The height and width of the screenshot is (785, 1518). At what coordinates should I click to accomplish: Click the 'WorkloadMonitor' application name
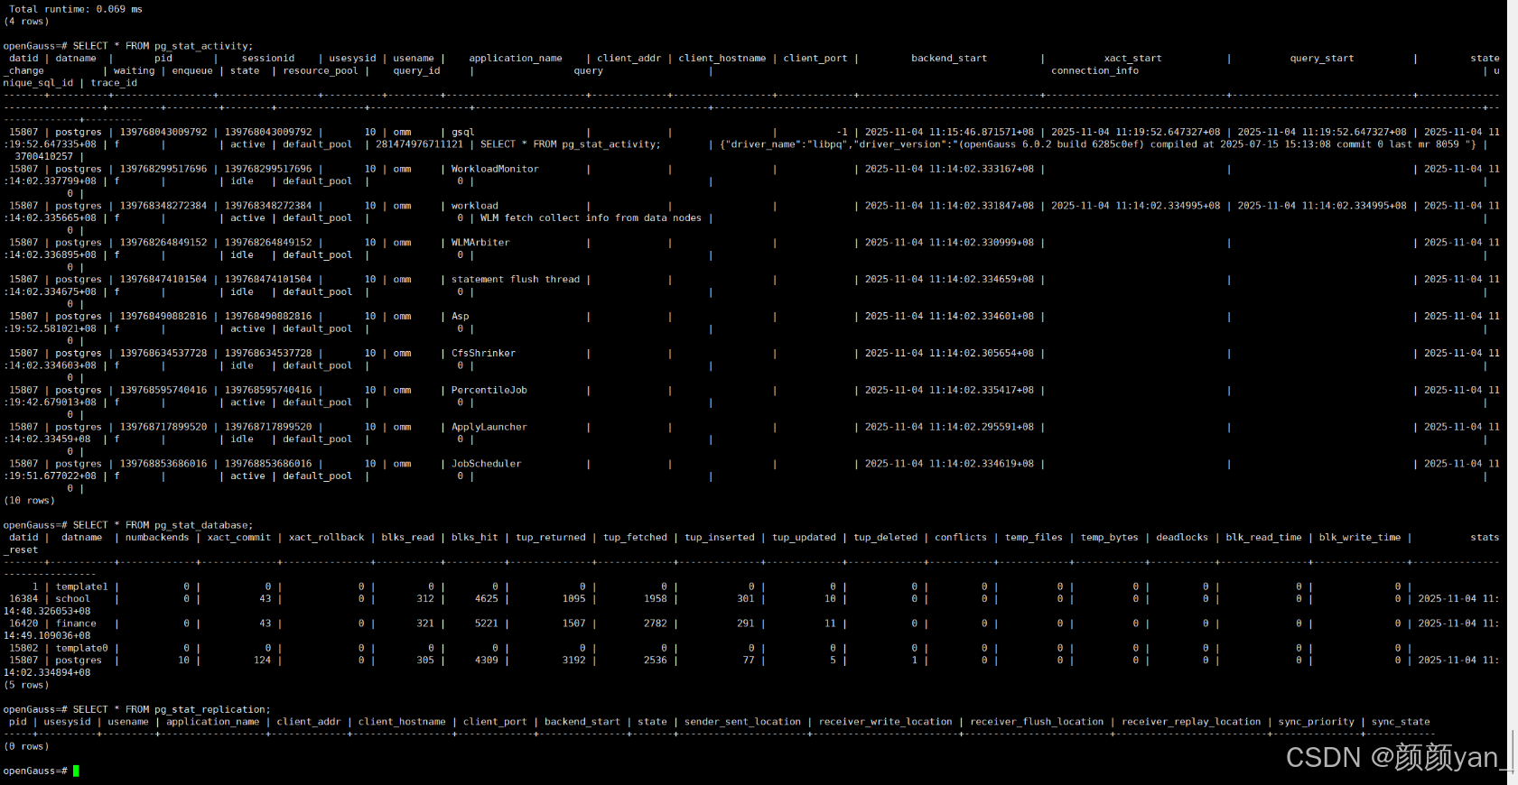(x=495, y=170)
